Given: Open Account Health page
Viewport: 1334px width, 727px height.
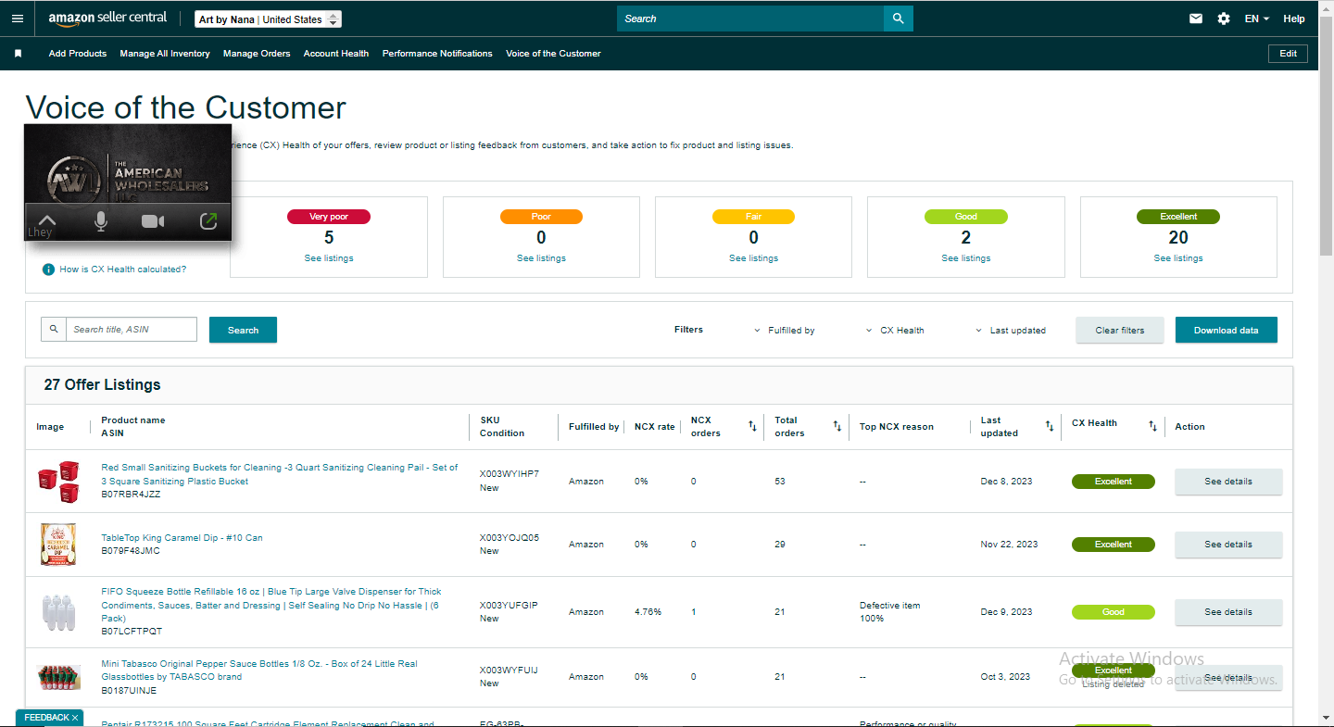Looking at the screenshot, I should [336, 54].
